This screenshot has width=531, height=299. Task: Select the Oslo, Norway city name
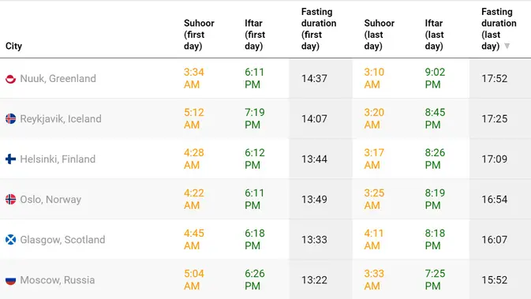50,200
